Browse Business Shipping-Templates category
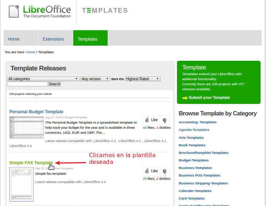266x206 pixels. [203, 183]
